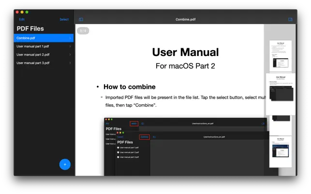Select the highlighted Part 2 page thumbnail
This screenshot has height=194, width=311.
pyautogui.click(x=281, y=94)
